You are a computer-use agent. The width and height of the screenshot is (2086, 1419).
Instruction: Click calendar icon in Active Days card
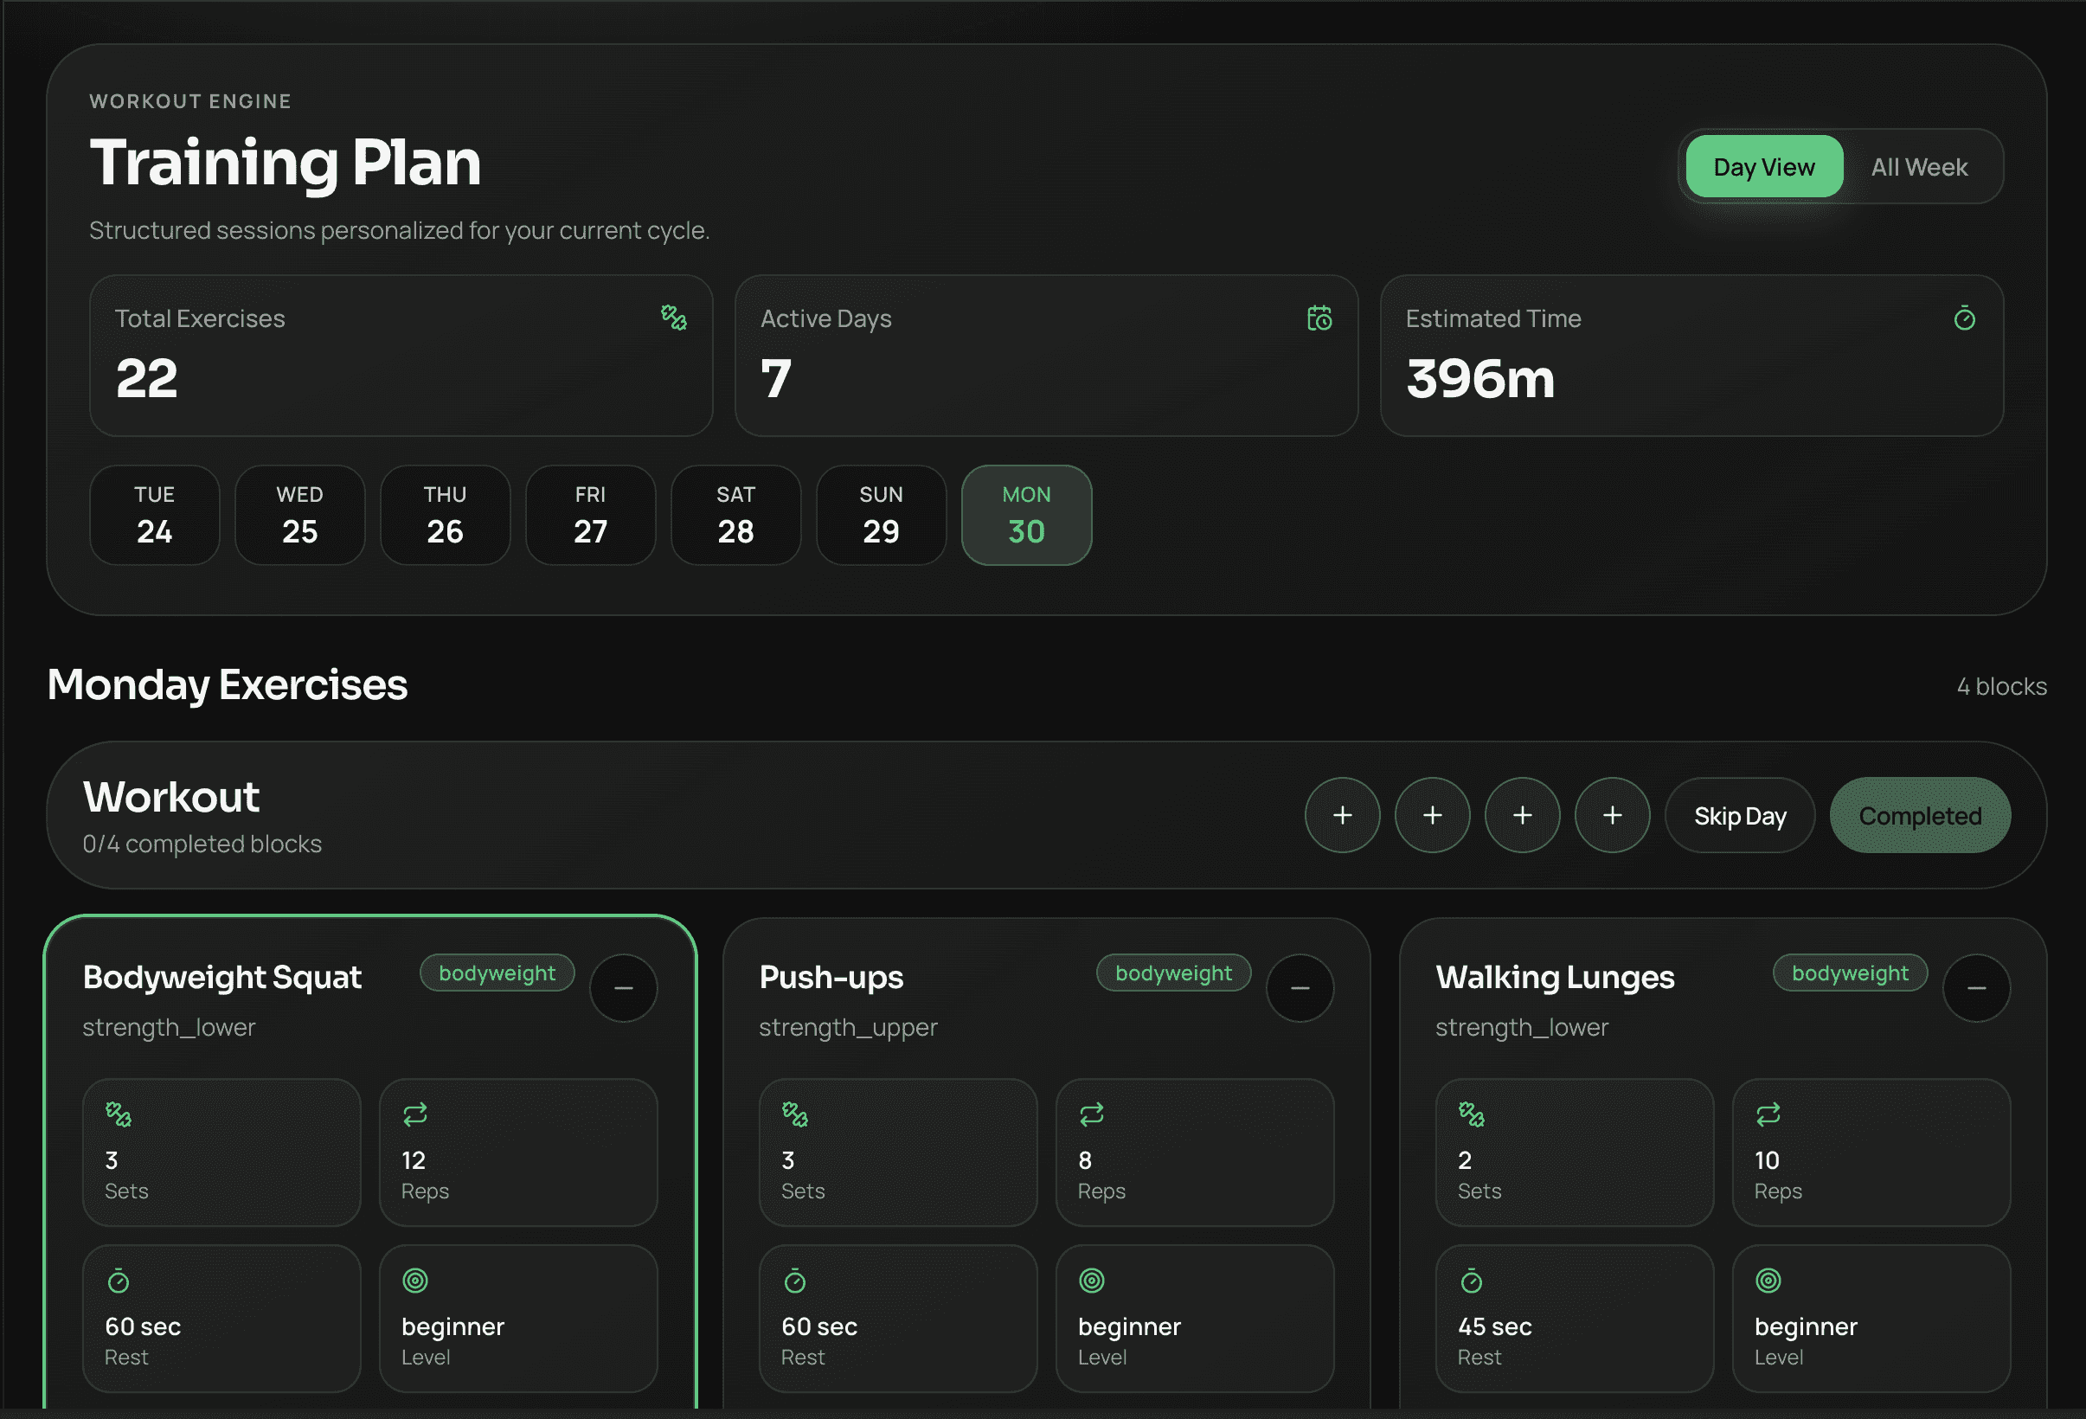(x=1319, y=318)
